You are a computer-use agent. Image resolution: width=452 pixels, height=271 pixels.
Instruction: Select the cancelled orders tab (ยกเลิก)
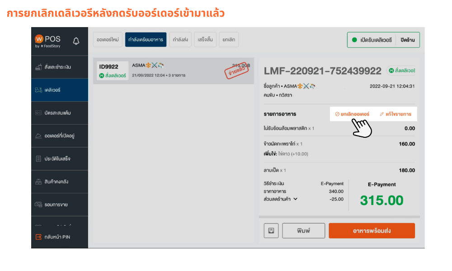click(x=229, y=39)
